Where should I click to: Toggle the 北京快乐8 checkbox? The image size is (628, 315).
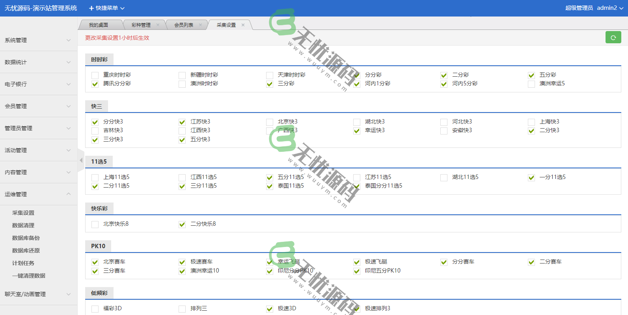[95, 224]
